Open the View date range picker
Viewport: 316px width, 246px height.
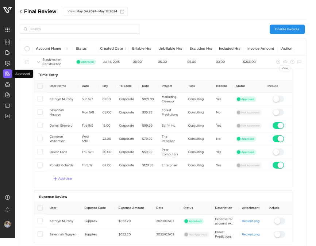point(96,11)
